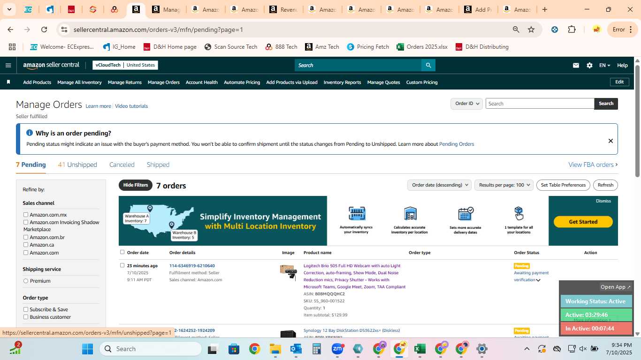
Task: Open the EN language dropdown
Action: [x=604, y=65]
